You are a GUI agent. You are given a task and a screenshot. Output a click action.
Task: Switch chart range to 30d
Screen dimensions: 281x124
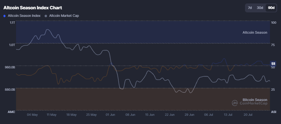[260, 8]
